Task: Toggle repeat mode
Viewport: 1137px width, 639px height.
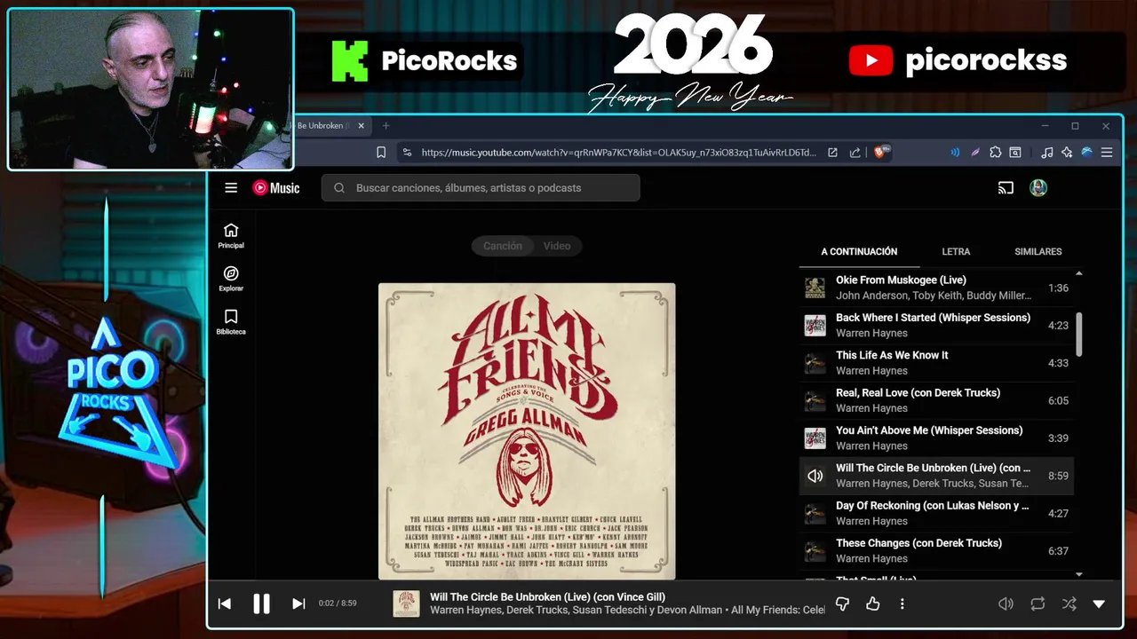Action: click(1038, 603)
